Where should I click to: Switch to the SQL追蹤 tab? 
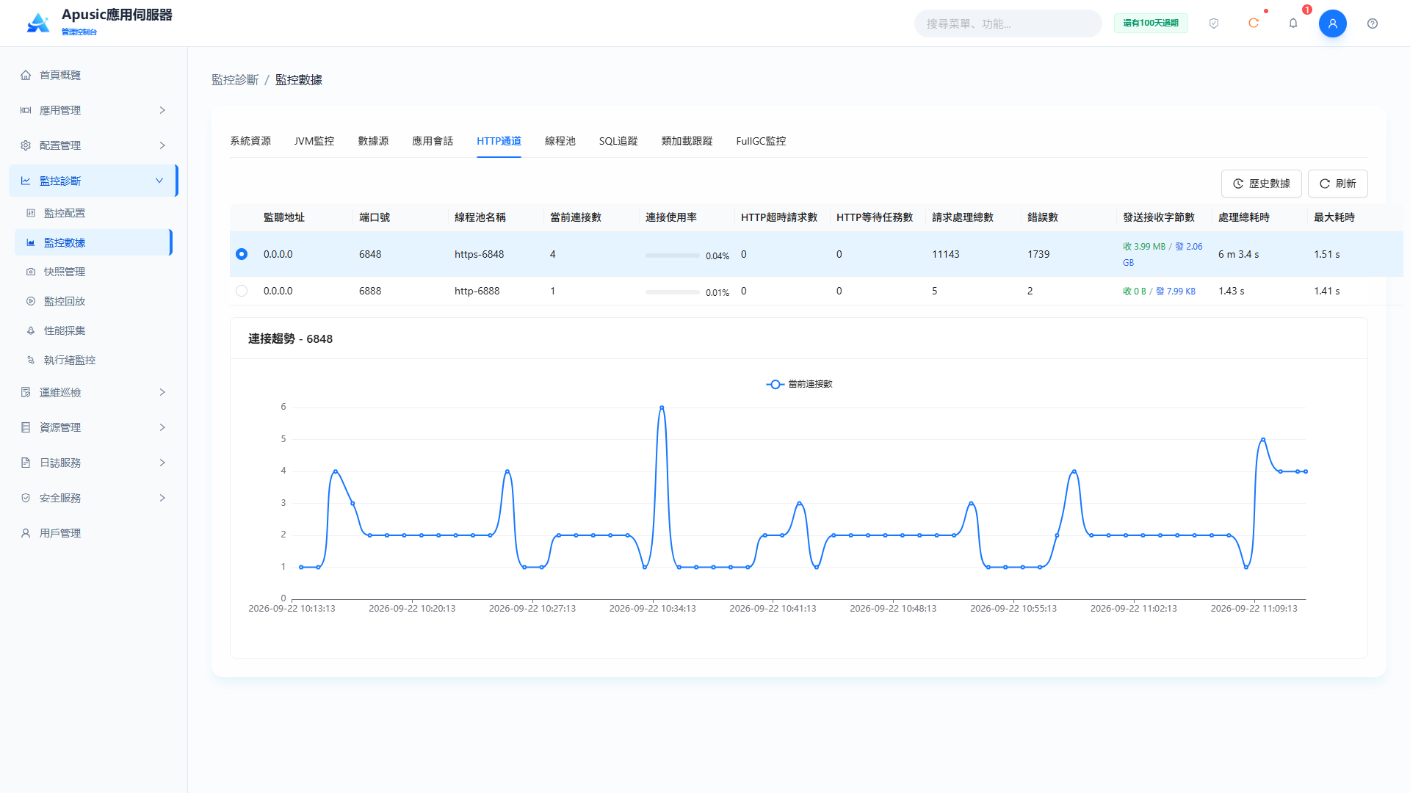[x=618, y=141]
